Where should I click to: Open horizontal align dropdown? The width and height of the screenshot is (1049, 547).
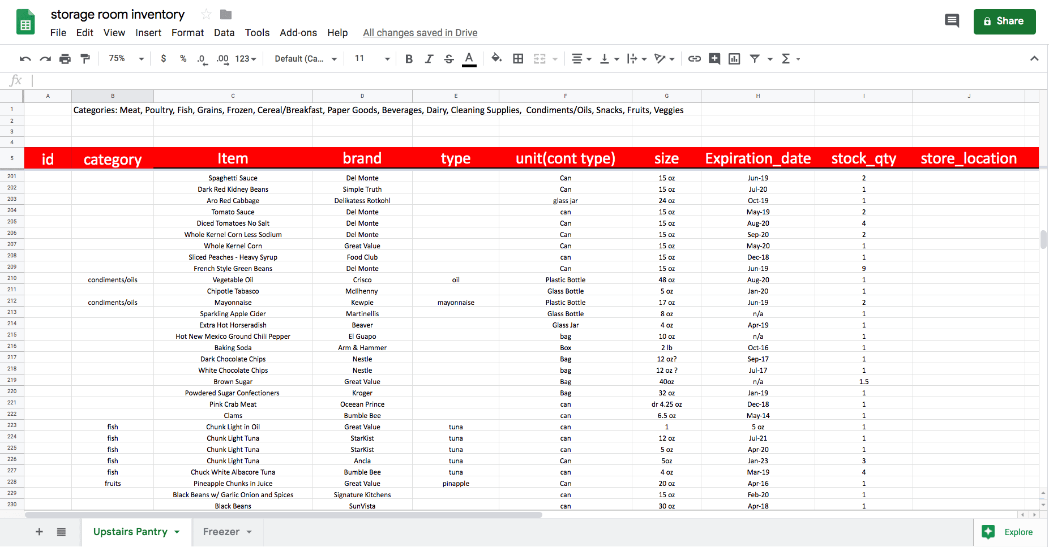coord(581,59)
